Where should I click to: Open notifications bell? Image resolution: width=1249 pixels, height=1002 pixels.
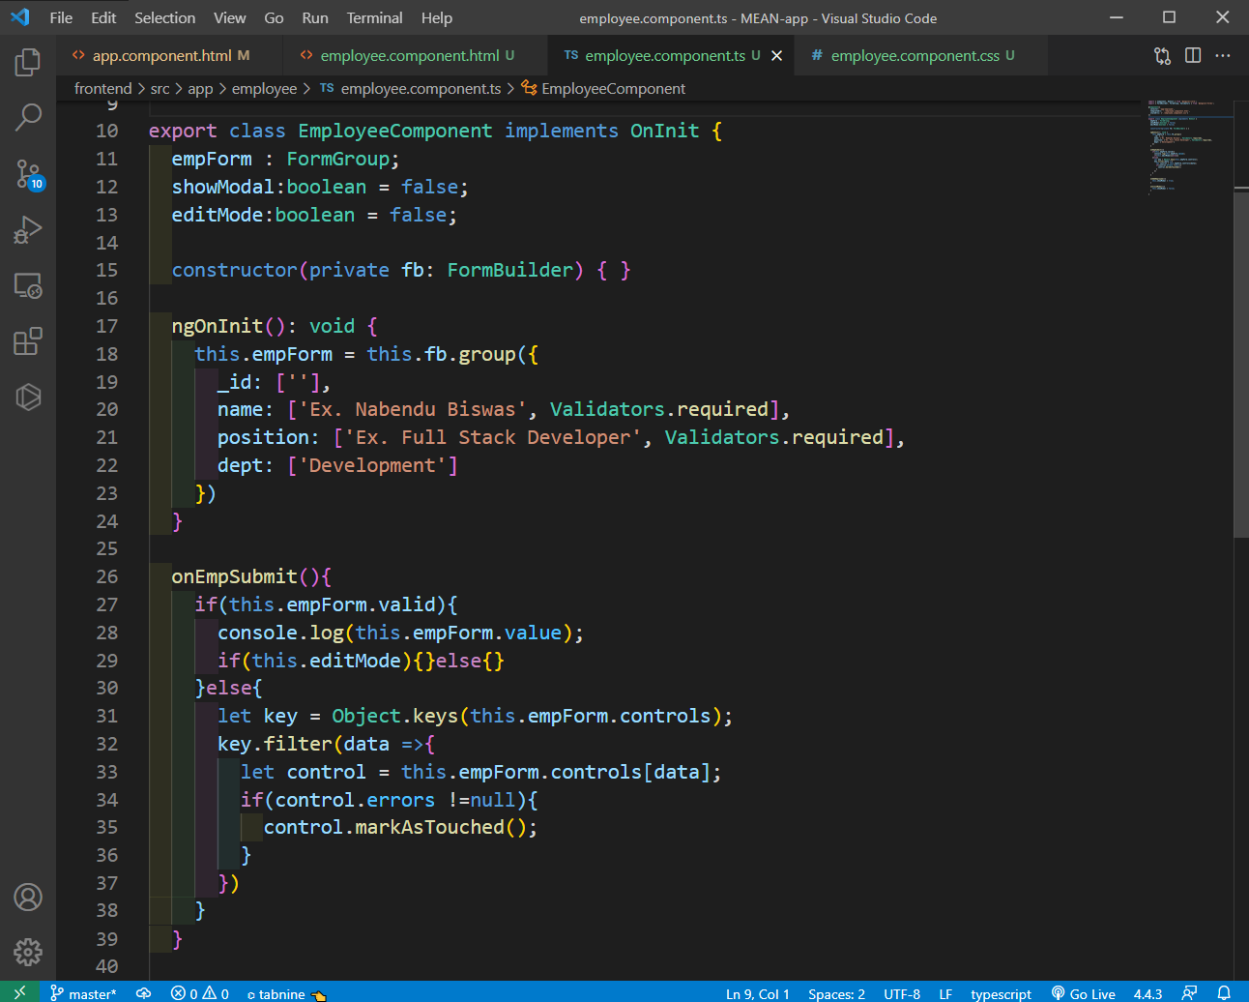(1224, 992)
